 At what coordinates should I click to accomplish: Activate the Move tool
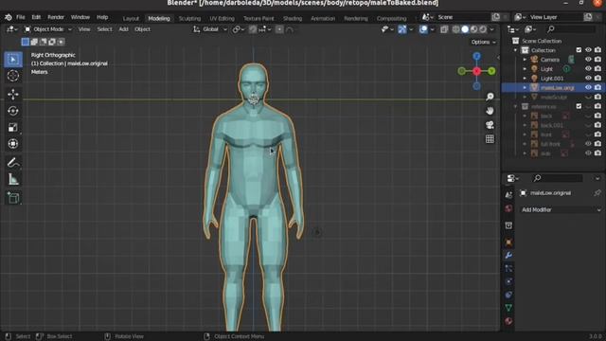pyautogui.click(x=13, y=95)
